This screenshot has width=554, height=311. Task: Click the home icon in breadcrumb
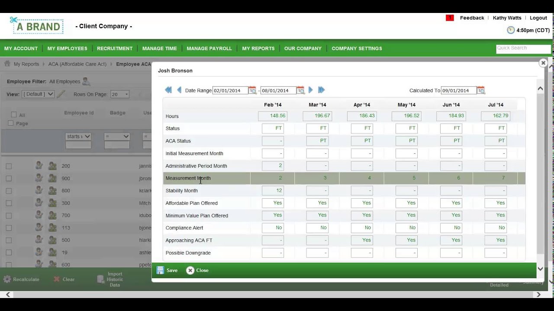pos(7,64)
